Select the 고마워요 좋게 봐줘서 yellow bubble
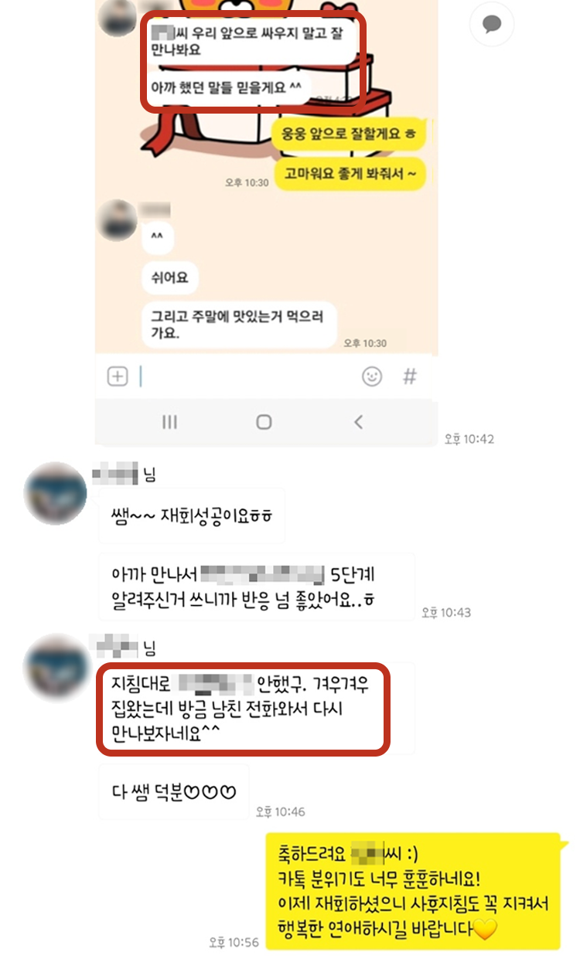580x966 pixels. tap(351, 175)
